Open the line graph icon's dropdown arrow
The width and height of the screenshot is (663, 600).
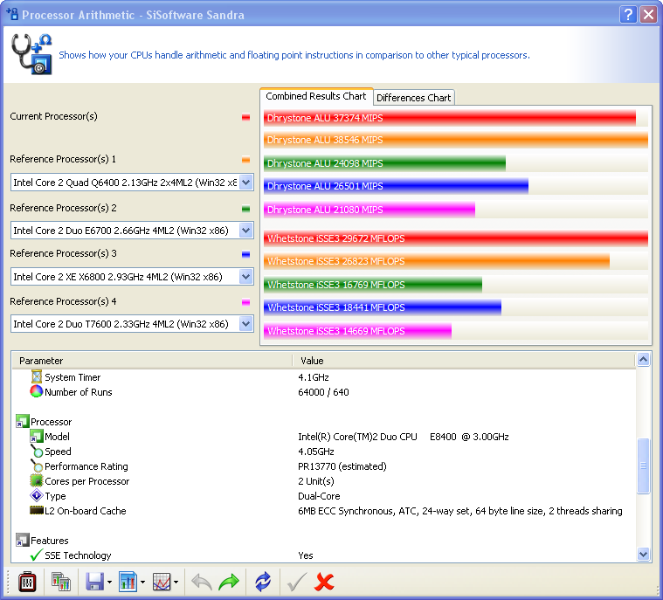tap(176, 583)
